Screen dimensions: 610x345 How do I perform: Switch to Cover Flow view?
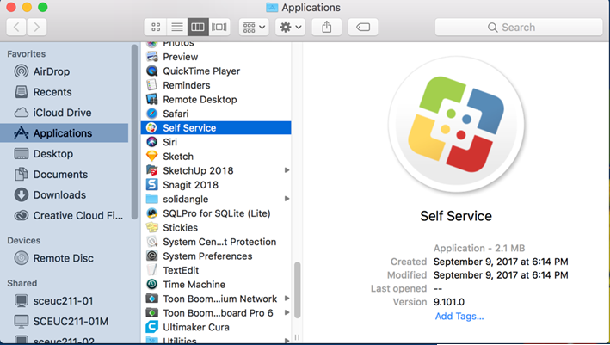point(219,27)
